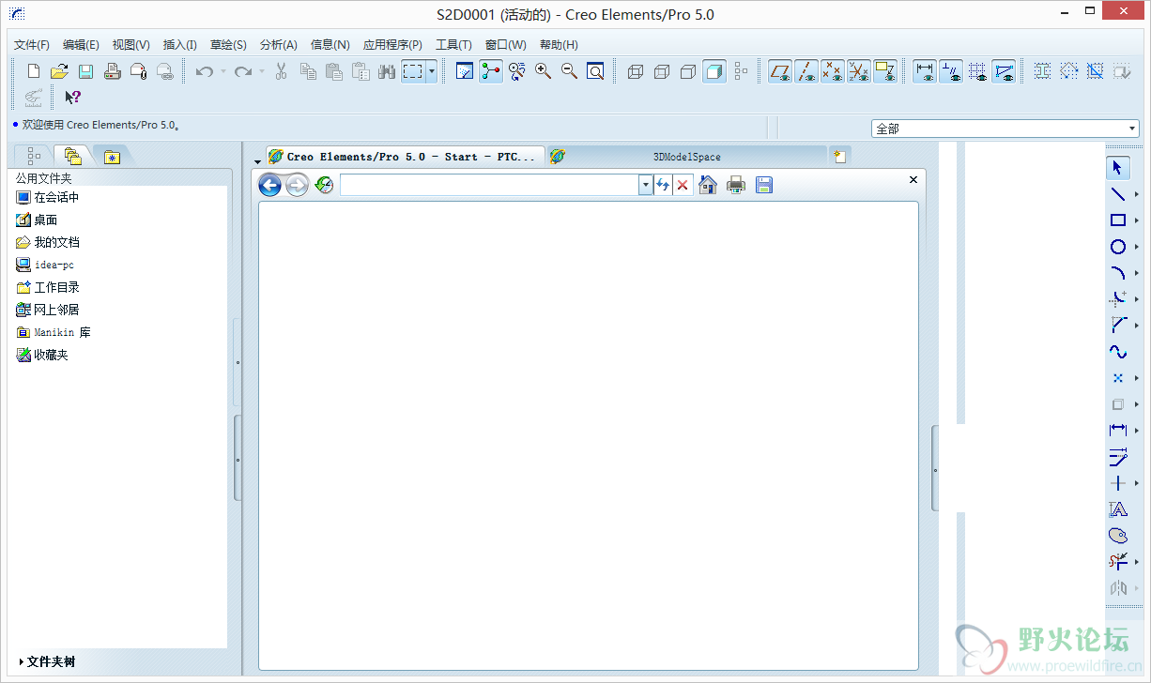The width and height of the screenshot is (1151, 683).
Task: Open the 文件(F) menu
Action: click(x=32, y=44)
